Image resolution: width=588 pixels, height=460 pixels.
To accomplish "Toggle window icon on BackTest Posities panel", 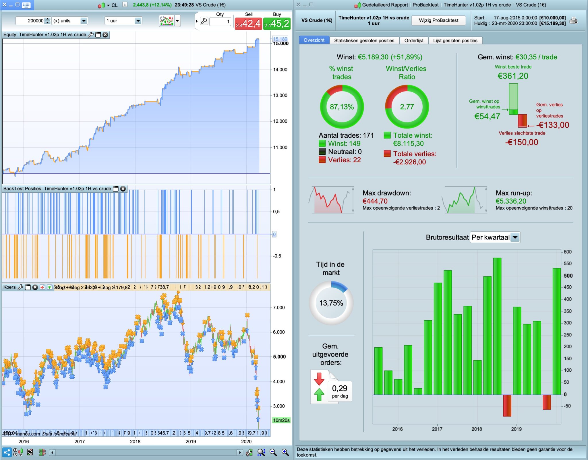I will [116, 189].
